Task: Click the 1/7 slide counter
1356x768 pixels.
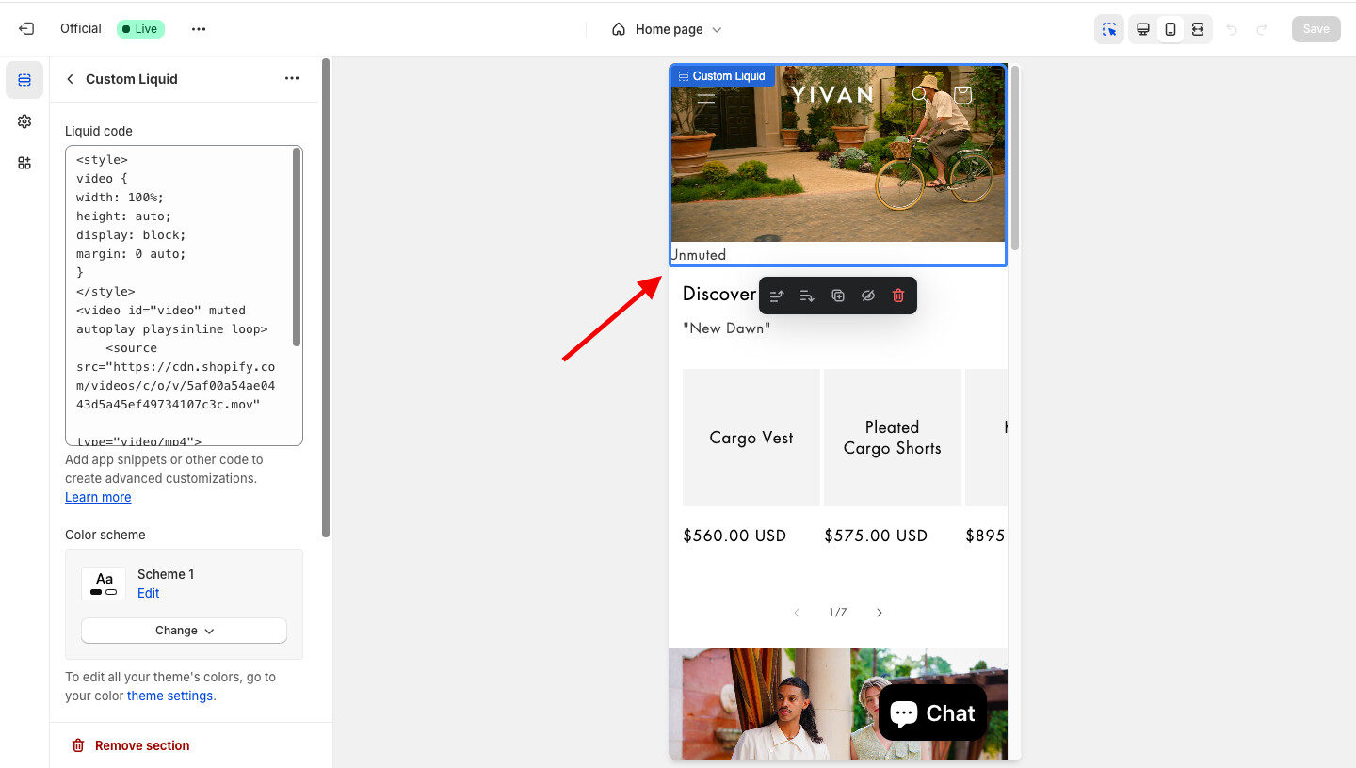Action: pyautogui.click(x=838, y=613)
